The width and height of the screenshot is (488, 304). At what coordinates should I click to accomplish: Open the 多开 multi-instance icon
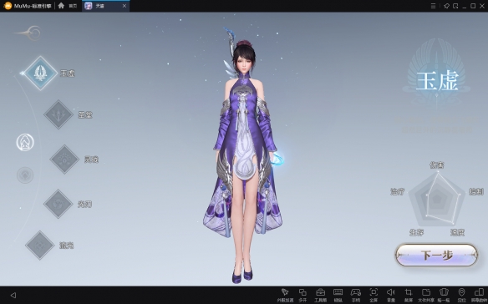point(302,296)
